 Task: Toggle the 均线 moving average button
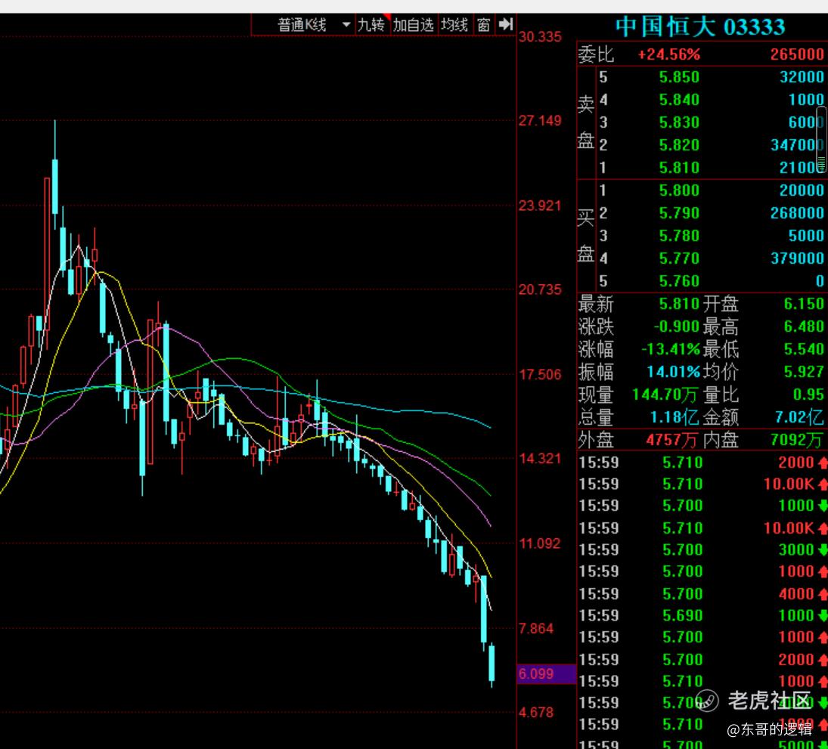454,25
